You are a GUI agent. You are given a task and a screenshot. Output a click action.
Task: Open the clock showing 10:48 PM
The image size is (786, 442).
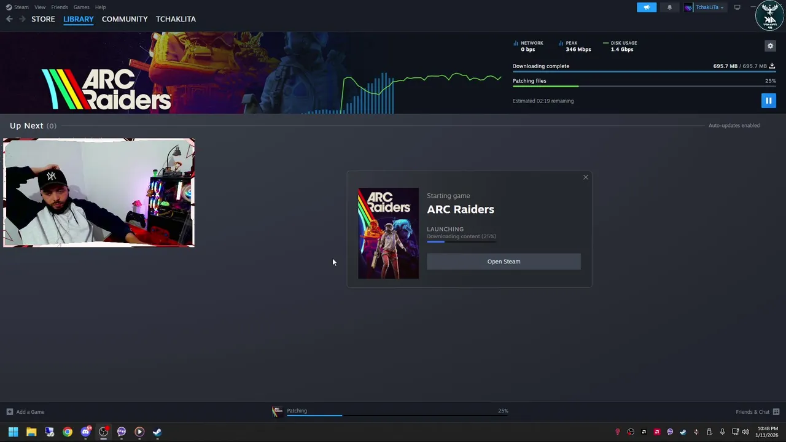(x=768, y=432)
